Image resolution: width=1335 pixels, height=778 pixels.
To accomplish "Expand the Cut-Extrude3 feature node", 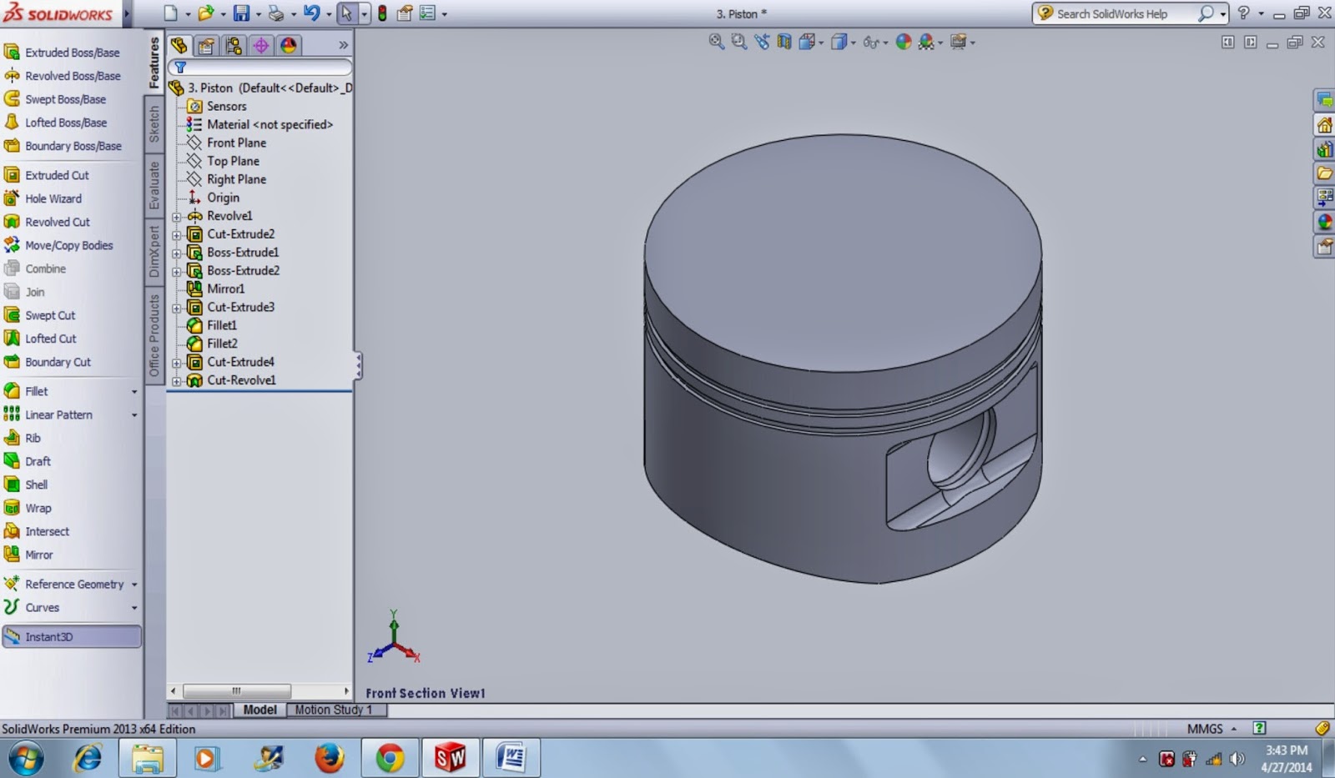I will tap(177, 309).
